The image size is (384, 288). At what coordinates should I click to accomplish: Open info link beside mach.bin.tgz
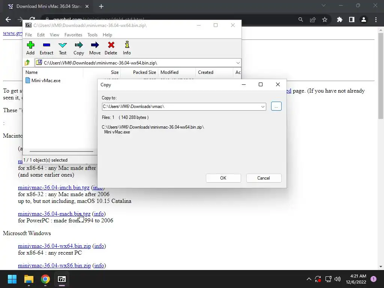coord(99,214)
